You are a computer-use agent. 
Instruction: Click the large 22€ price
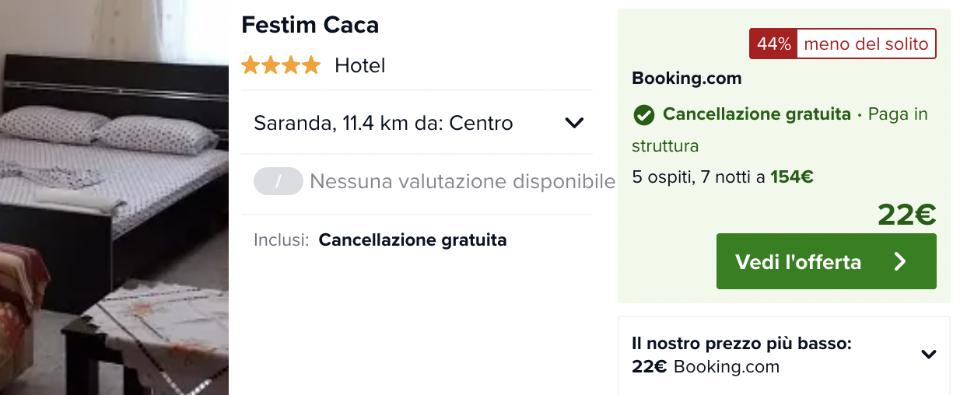(x=906, y=214)
